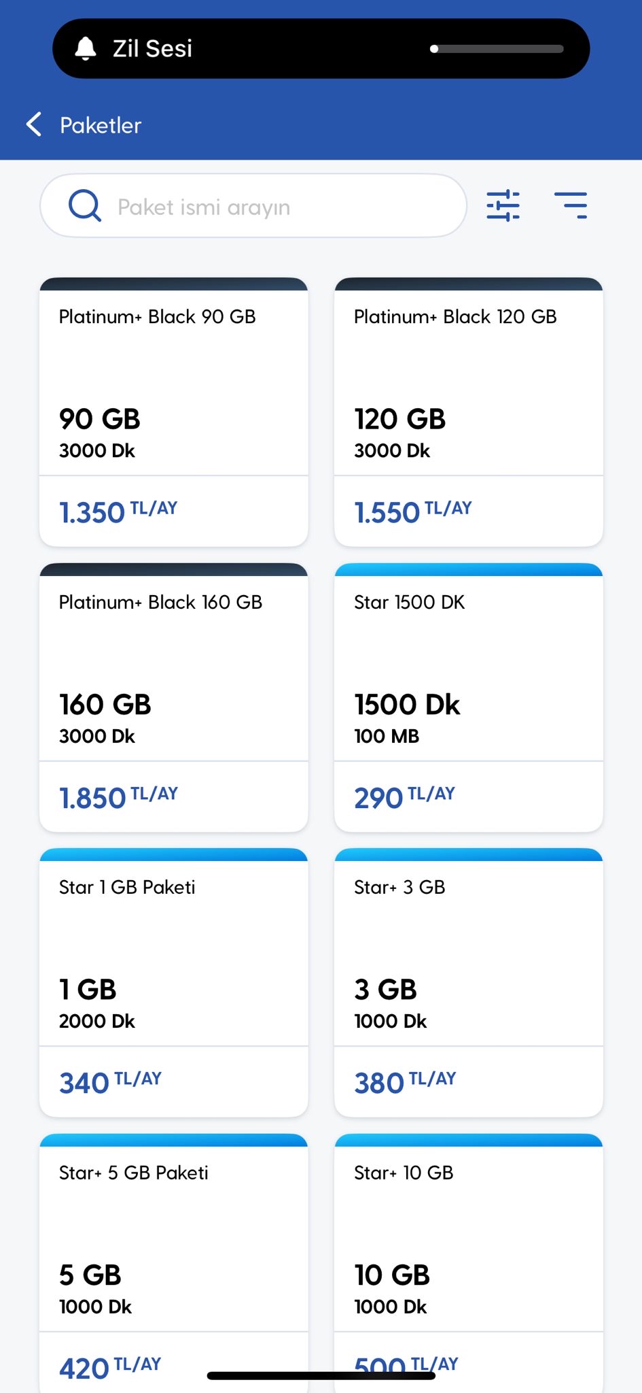Open the sort lines icon
The width and height of the screenshot is (642, 1393).
[571, 205]
